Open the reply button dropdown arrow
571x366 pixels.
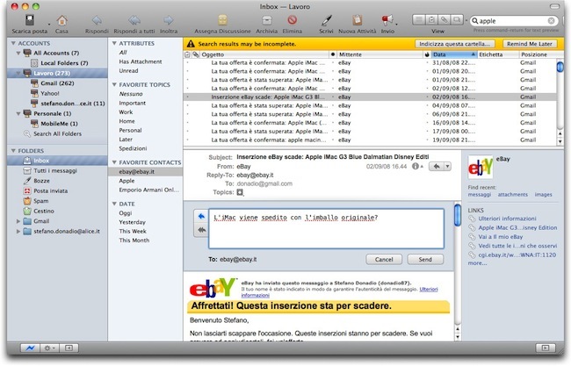point(447,166)
